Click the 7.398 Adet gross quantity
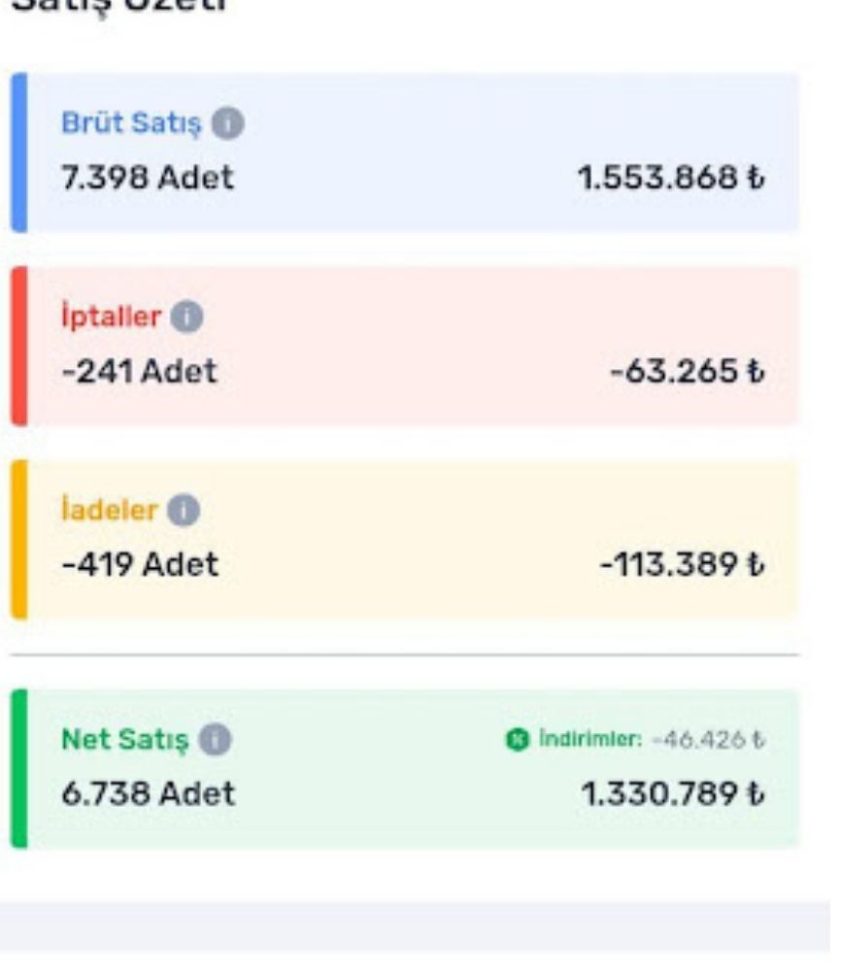Screen dimensions: 841x970 148,178
